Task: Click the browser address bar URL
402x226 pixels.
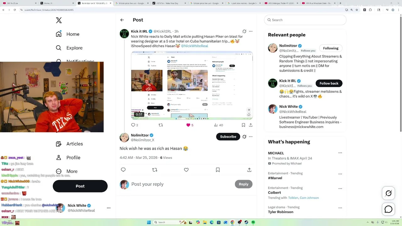Action: click(49, 10)
